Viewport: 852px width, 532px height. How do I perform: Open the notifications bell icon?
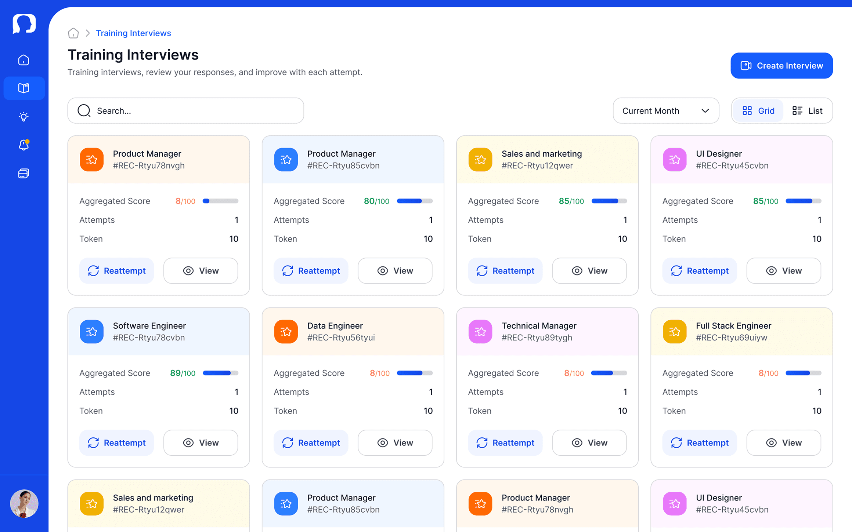click(x=24, y=145)
